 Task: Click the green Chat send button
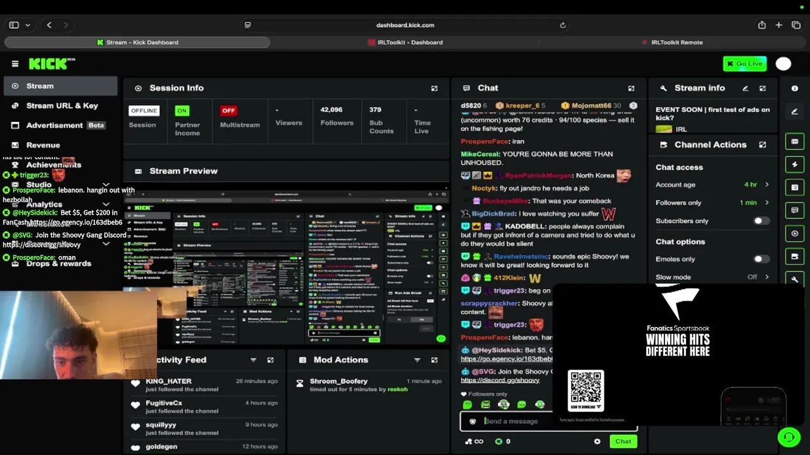coord(623,442)
